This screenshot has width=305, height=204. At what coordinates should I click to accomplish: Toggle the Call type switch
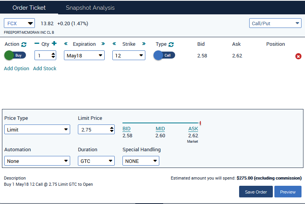(x=164, y=55)
